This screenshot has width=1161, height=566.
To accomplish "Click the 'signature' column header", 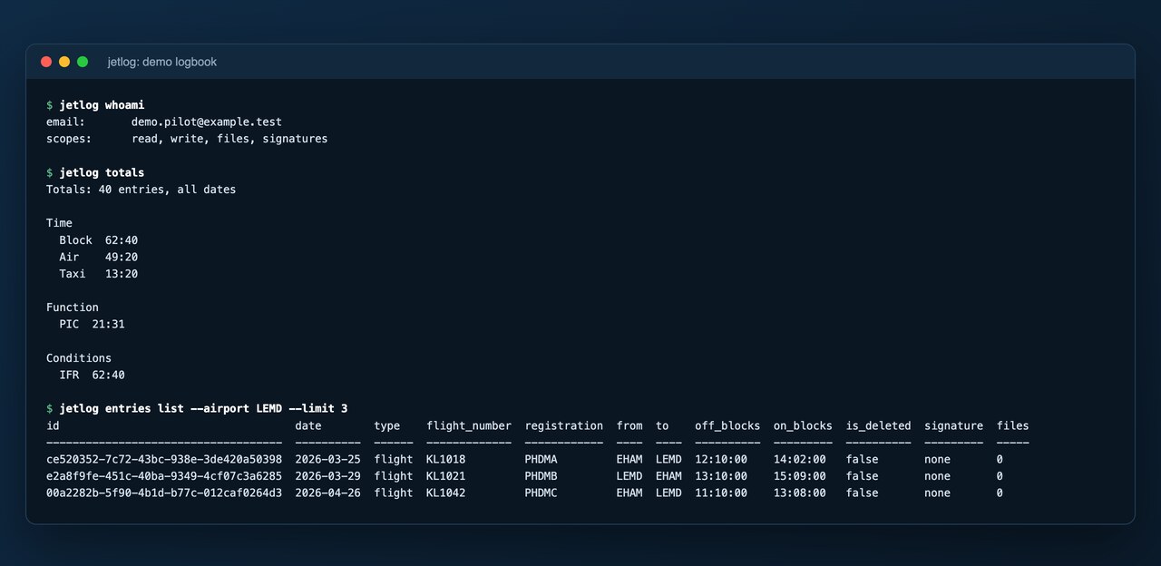I will click(954, 425).
